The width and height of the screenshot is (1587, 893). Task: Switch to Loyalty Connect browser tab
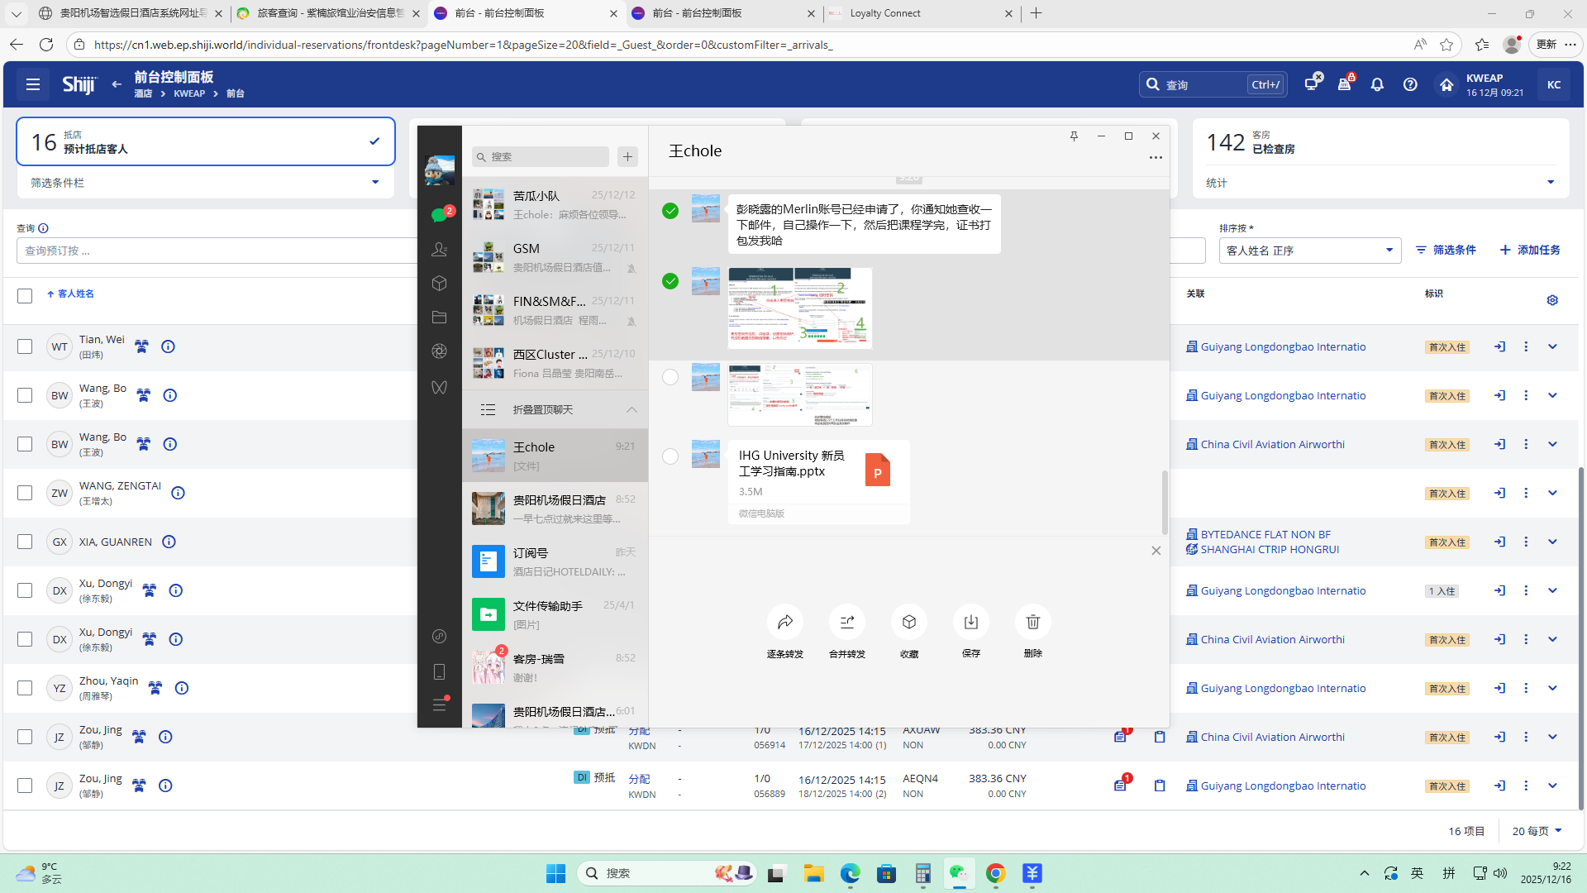(884, 13)
